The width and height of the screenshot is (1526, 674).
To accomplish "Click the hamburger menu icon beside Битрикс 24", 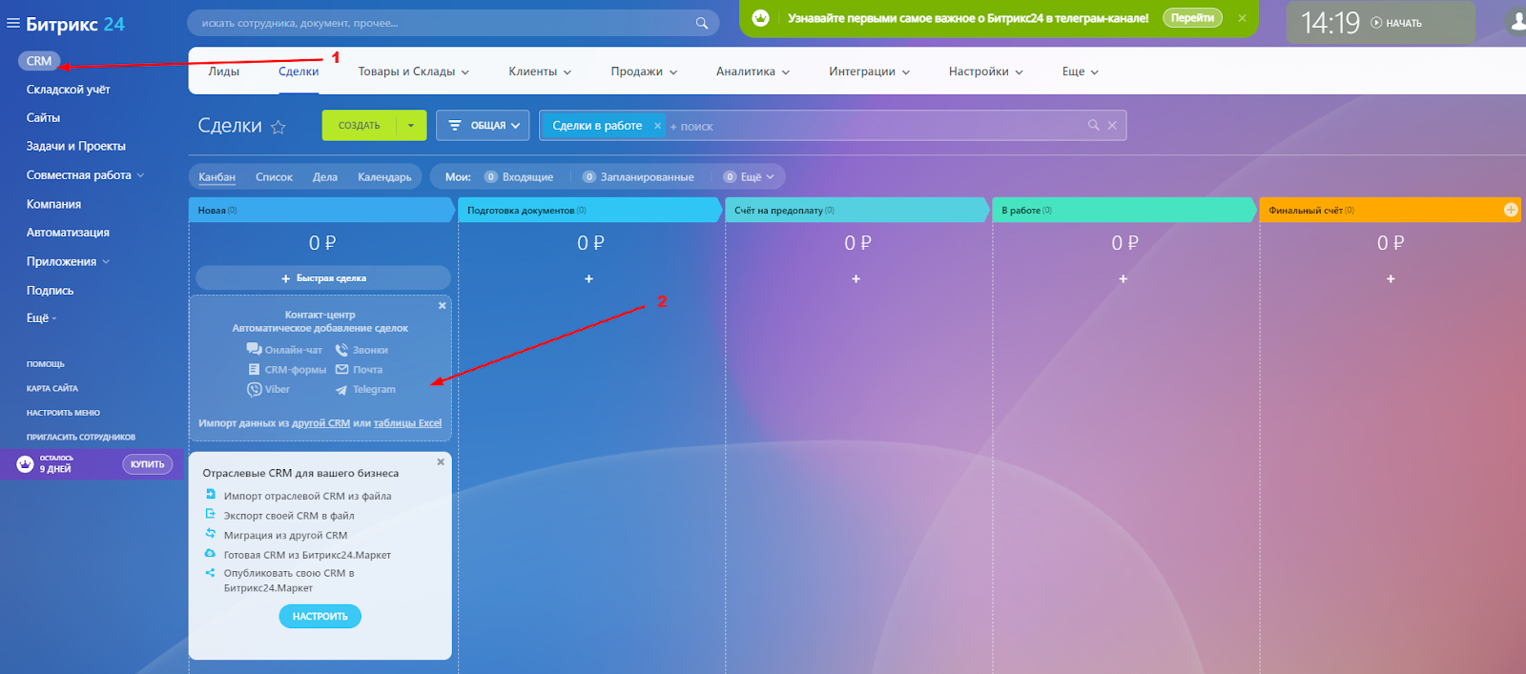I will [12, 24].
